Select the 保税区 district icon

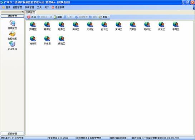pos(62,40)
